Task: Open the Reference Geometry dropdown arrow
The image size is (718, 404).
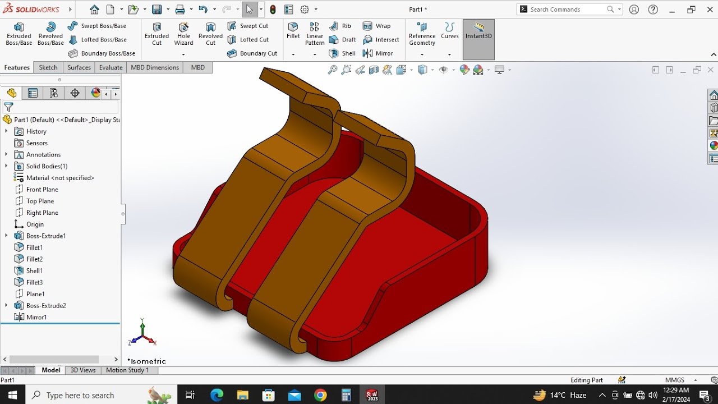Action: [422, 54]
